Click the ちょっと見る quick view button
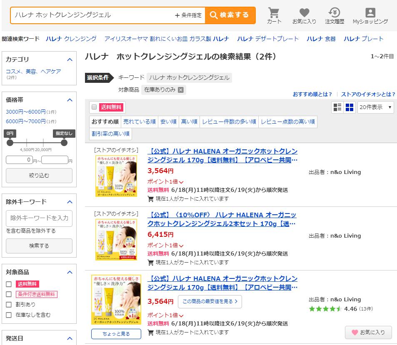The image size is (397, 345). tap(116, 334)
